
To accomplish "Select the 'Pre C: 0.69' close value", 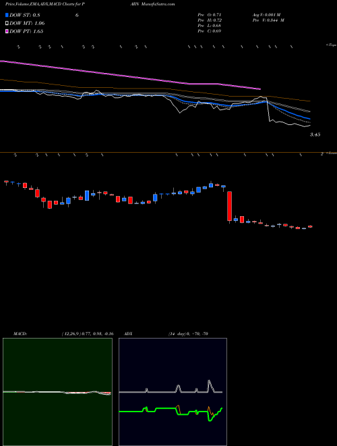I will point(210,31).
